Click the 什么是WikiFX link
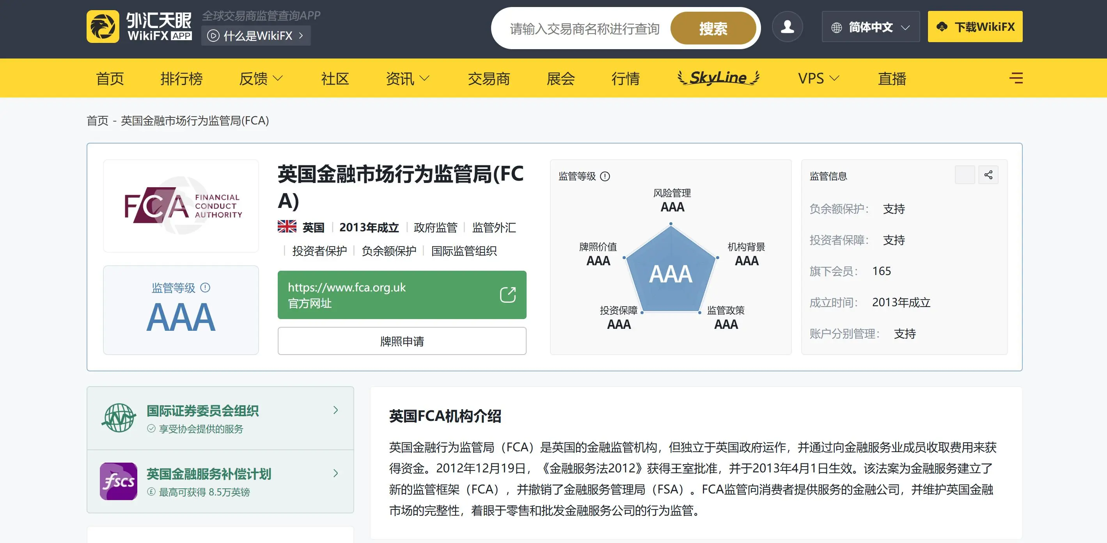This screenshot has width=1107, height=543. click(x=256, y=35)
